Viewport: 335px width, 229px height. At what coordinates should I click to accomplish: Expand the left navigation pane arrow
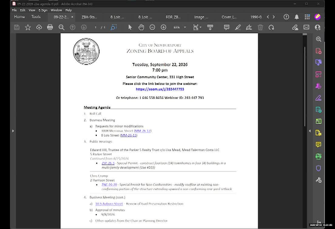tap(13, 131)
